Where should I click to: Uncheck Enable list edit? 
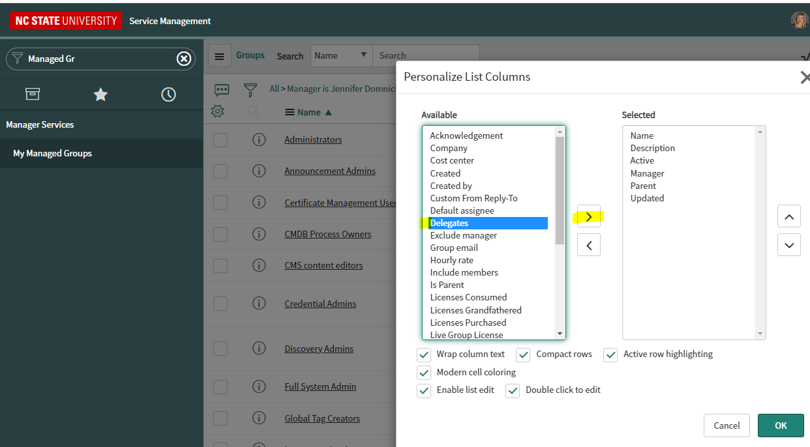coord(425,390)
